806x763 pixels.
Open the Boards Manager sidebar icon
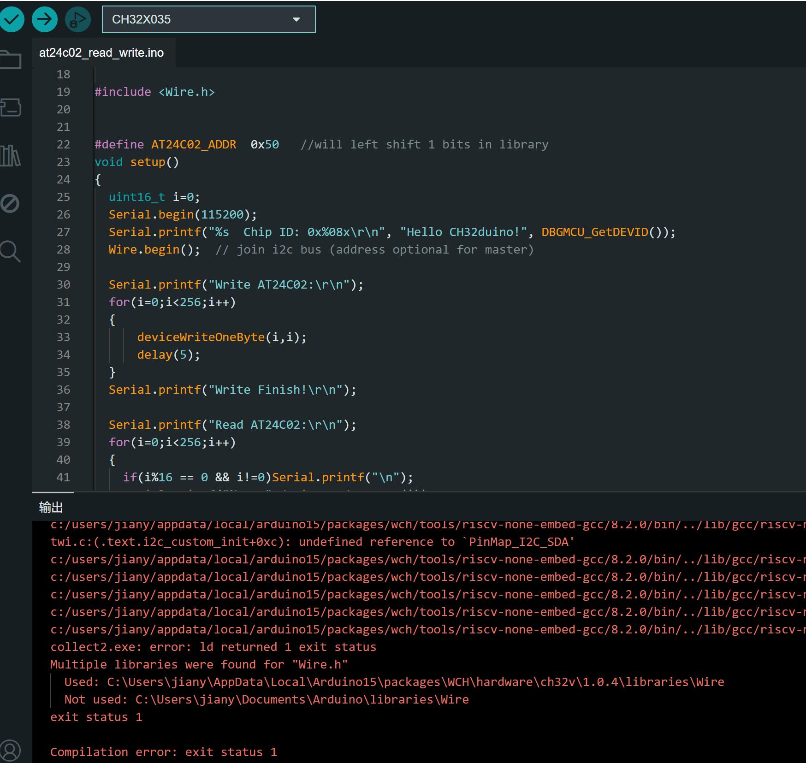pyautogui.click(x=11, y=107)
